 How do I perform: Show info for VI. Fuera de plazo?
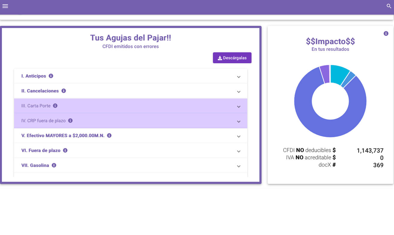pos(65,150)
